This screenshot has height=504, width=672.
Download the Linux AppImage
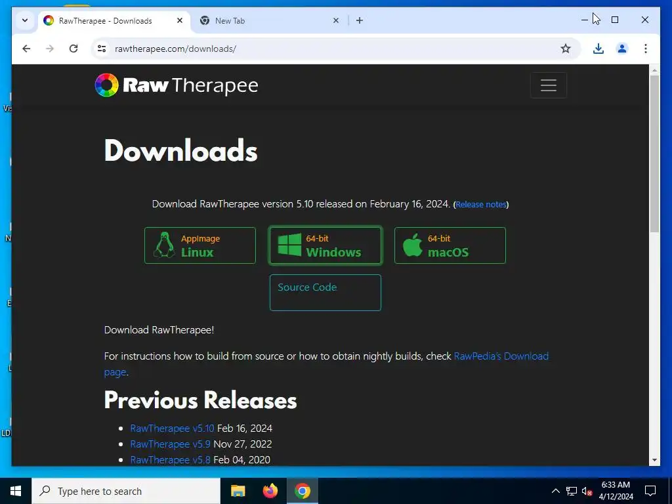[x=200, y=245]
